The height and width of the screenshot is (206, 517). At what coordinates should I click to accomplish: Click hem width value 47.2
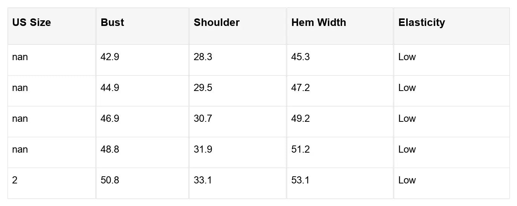tap(301, 88)
